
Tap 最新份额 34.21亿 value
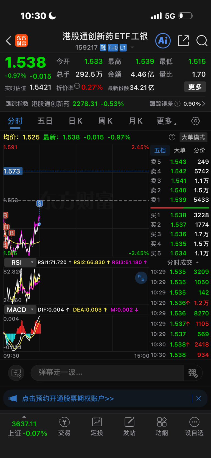[x=142, y=88]
